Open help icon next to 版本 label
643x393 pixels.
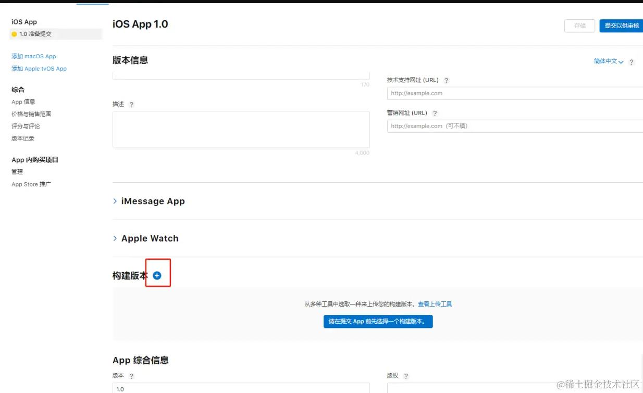pyautogui.click(x=131, y=376)
